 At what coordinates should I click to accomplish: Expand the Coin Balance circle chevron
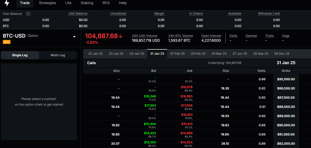28,14
